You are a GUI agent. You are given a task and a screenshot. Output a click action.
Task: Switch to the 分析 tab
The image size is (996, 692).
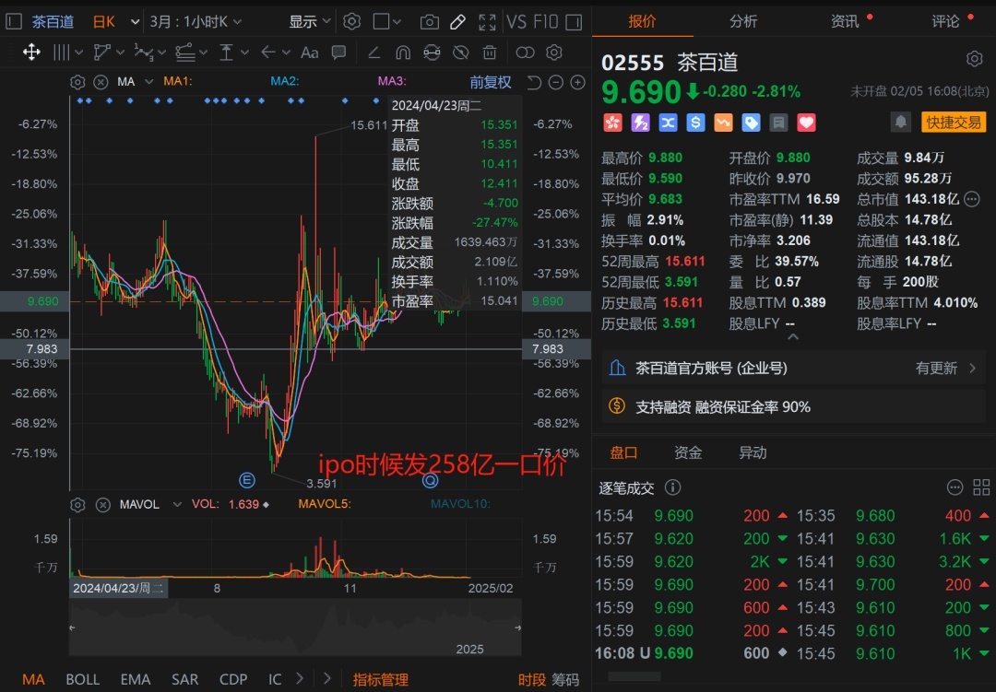point(743,21)
